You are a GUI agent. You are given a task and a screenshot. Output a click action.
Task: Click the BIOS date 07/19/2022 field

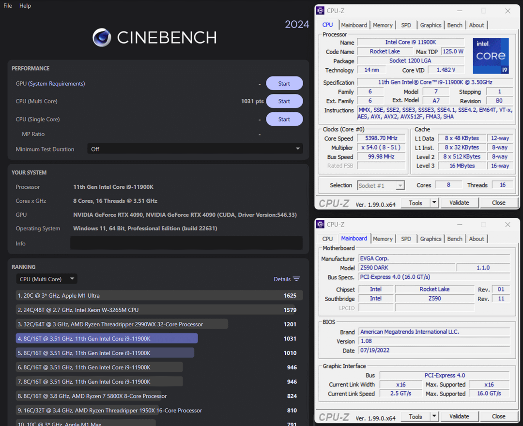434,350
